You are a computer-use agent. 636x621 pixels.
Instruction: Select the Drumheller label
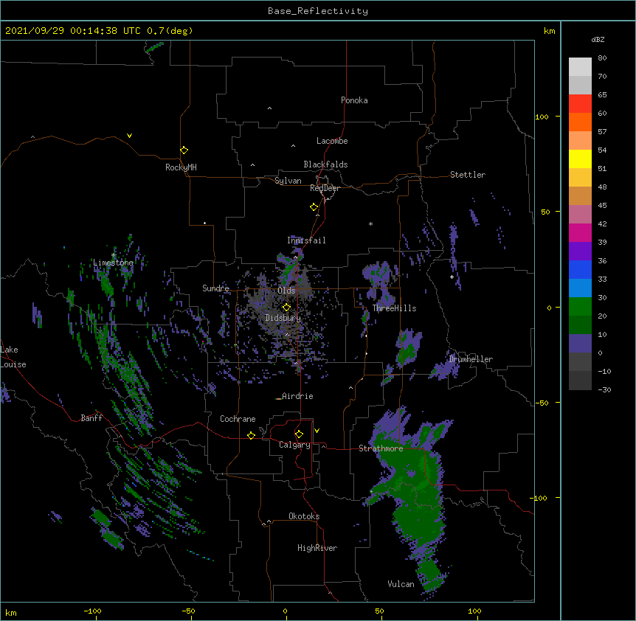pyautogui.click(x=471, y=359)
